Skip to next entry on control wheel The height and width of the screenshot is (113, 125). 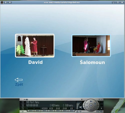pyautogui.click(x=95, y=107)
